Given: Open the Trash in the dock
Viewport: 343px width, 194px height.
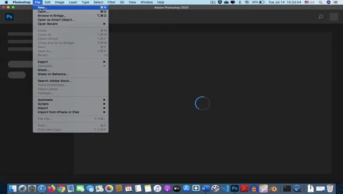Looking at the screenshot, I should tap(330, 188).
